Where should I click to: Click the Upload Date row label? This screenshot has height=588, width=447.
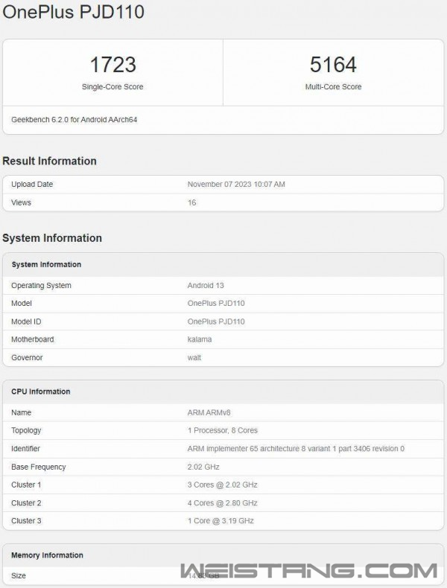32,184
